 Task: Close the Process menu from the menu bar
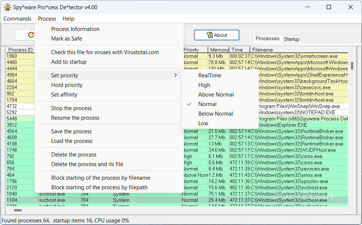(x=47, y=19)
